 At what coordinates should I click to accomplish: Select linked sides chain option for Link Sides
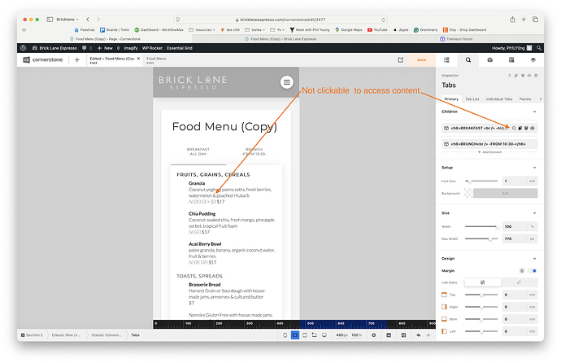click(x=520, y=282)
